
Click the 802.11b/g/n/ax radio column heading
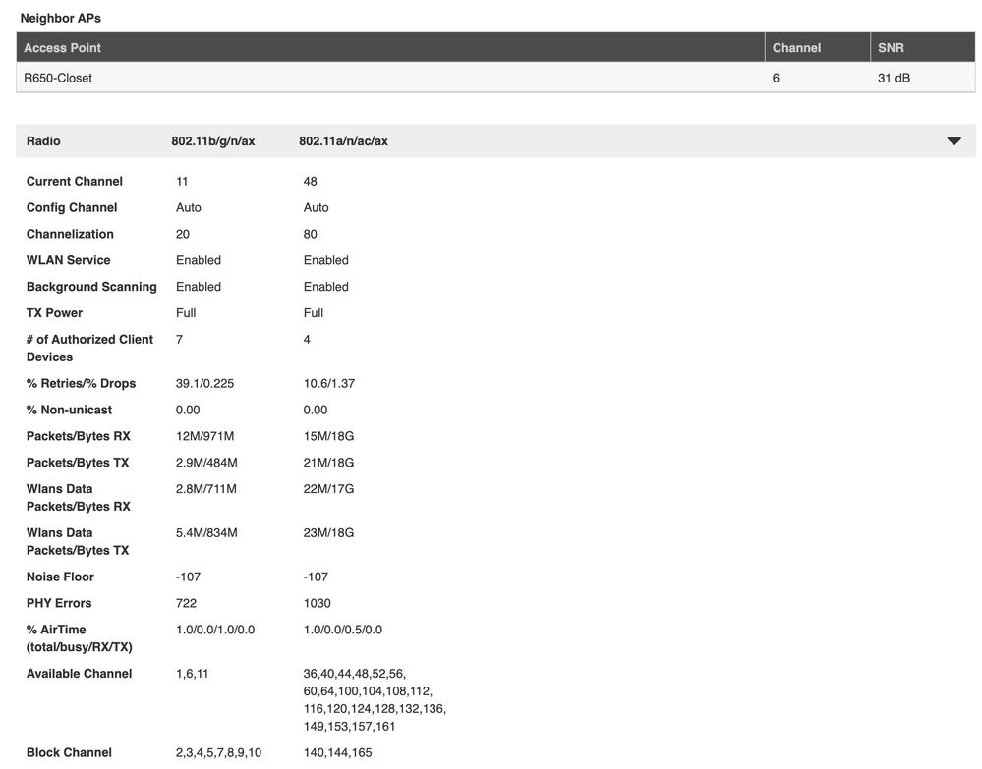(x=212, y=141)
